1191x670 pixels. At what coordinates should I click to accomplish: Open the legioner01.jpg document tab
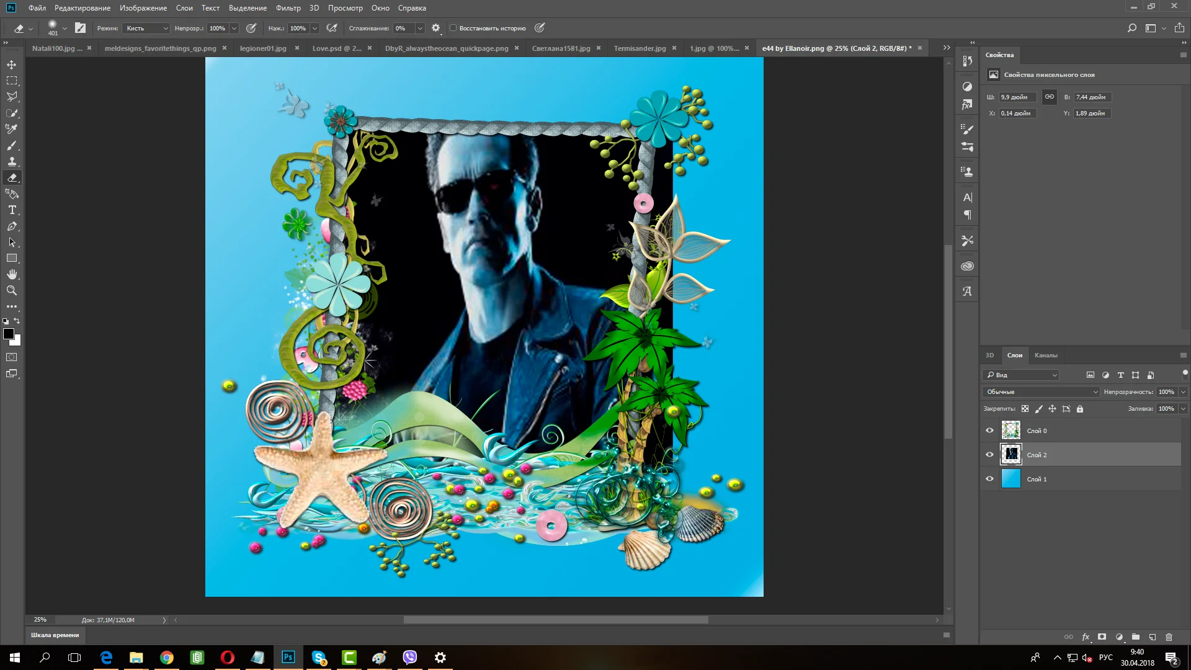263,48
